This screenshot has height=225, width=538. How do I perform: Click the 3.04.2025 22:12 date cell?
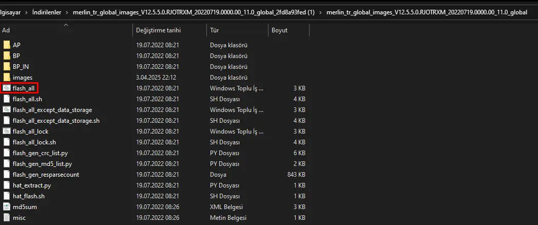(156, 77)
